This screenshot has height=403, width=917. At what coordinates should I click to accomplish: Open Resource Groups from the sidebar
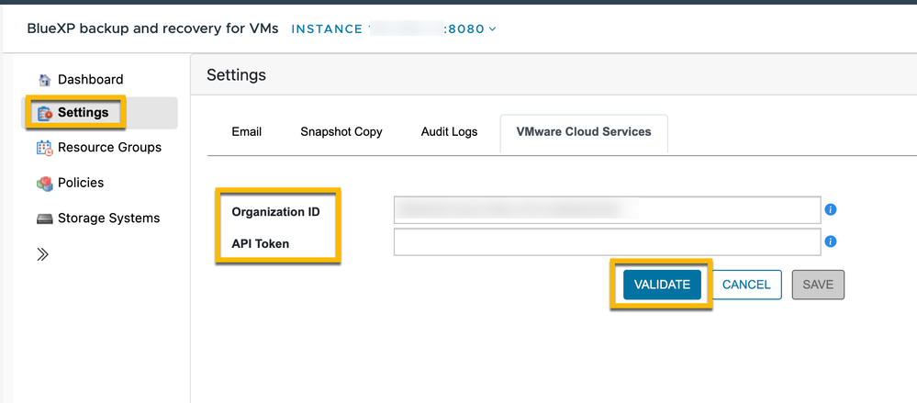[x=109, y=148]
